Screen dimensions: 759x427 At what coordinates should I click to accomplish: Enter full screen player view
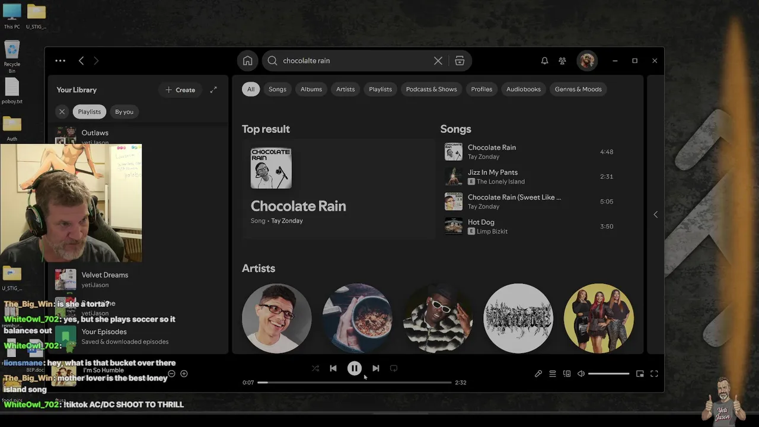pyautogui.click(x=654, y=374)
